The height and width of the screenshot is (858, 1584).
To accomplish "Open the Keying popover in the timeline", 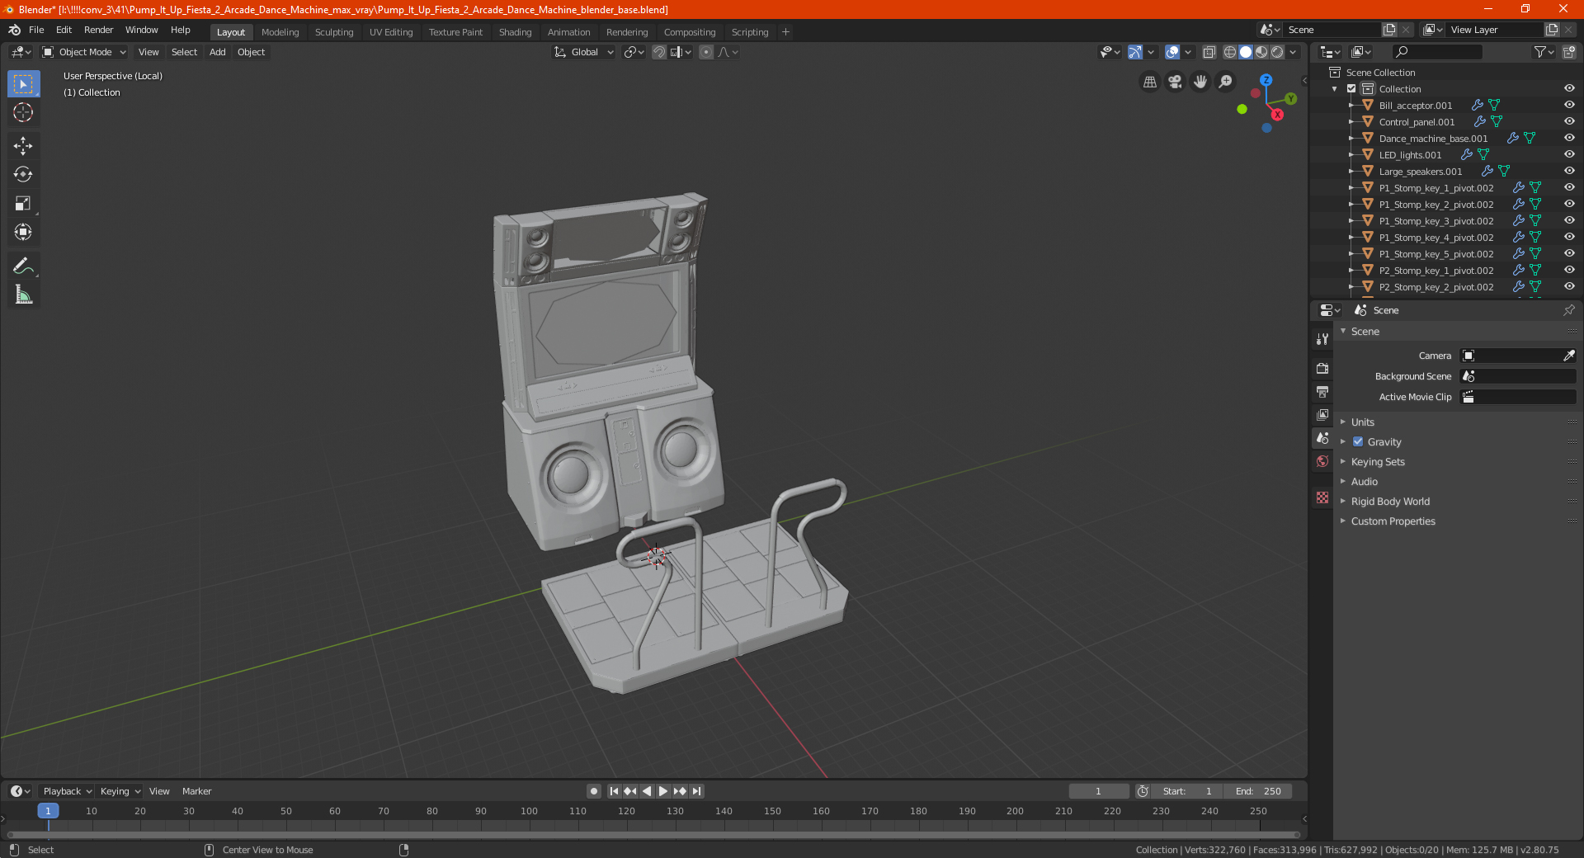I will 120,791.
